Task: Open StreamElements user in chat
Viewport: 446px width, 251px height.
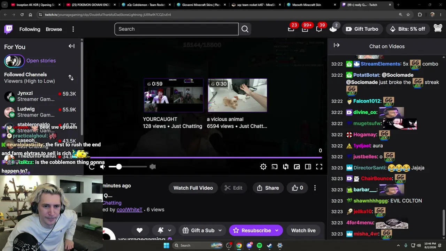Action: [380, 64]
